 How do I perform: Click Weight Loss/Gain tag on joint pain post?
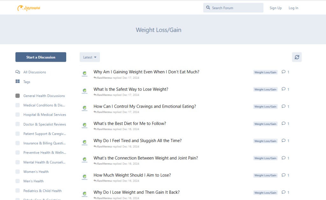click(x=265, y=158)
